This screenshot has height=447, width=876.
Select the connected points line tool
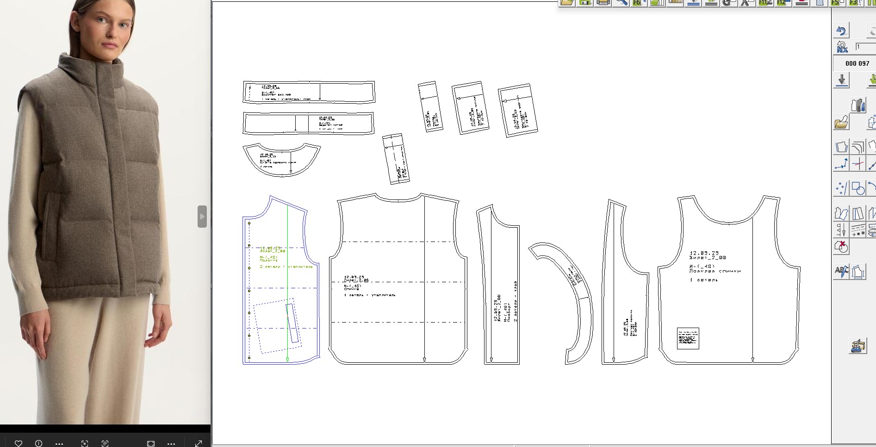point(841,164)
